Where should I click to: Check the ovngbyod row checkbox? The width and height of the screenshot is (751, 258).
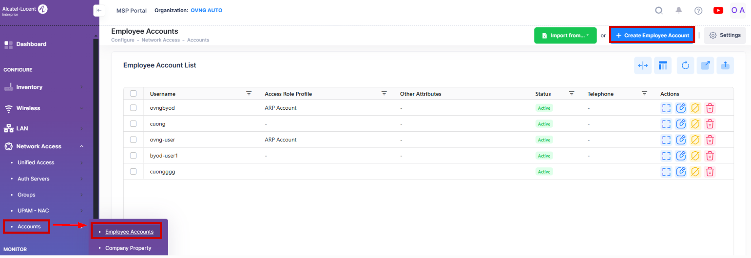pos(133,108)
